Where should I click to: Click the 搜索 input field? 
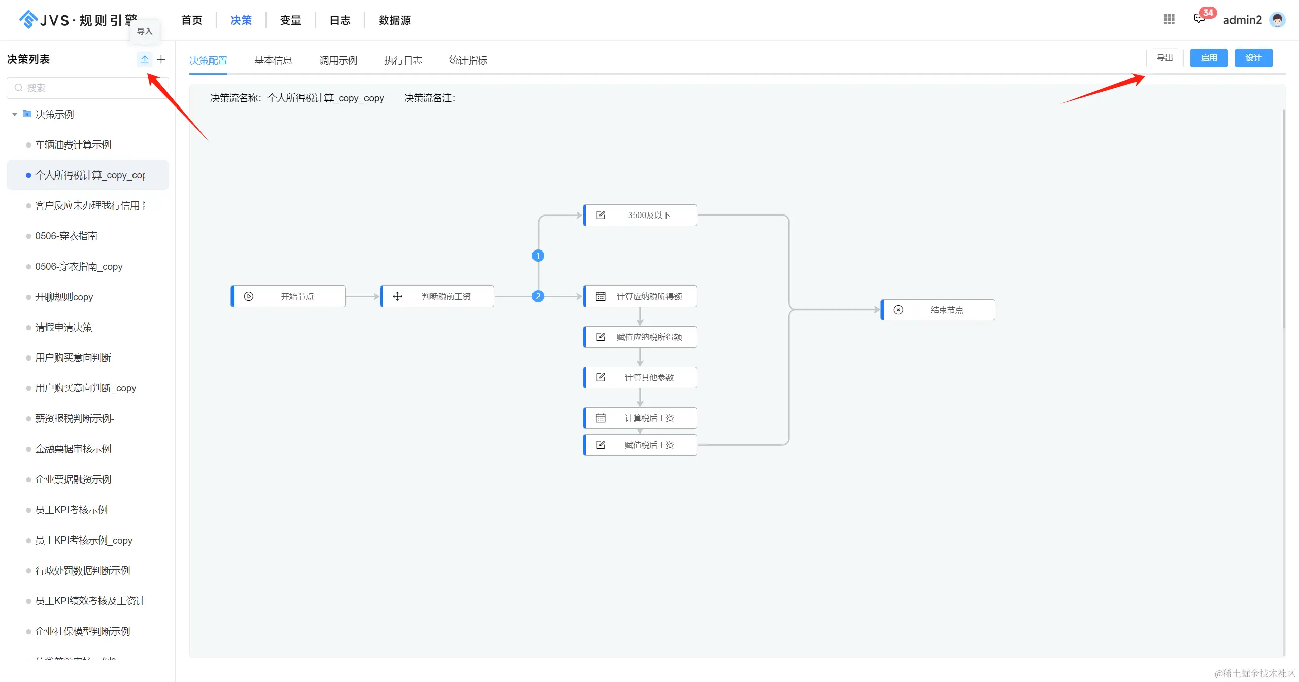pyautogui.click(x=86, y=88)
